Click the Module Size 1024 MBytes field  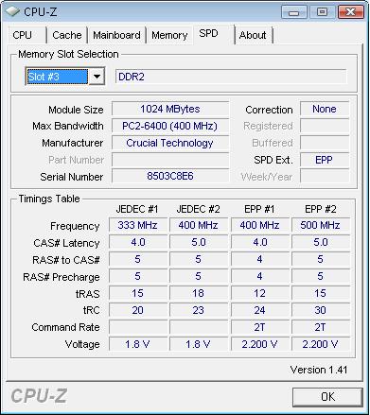point(170,109)
